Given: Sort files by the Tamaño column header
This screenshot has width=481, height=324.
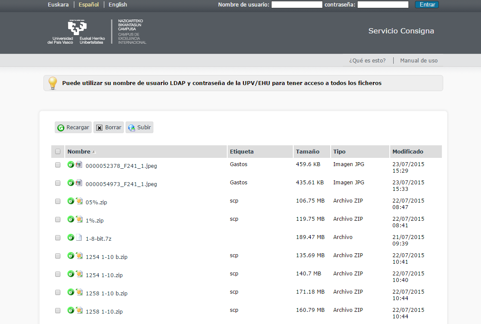Looking at the screenshot, I should 307,151.
